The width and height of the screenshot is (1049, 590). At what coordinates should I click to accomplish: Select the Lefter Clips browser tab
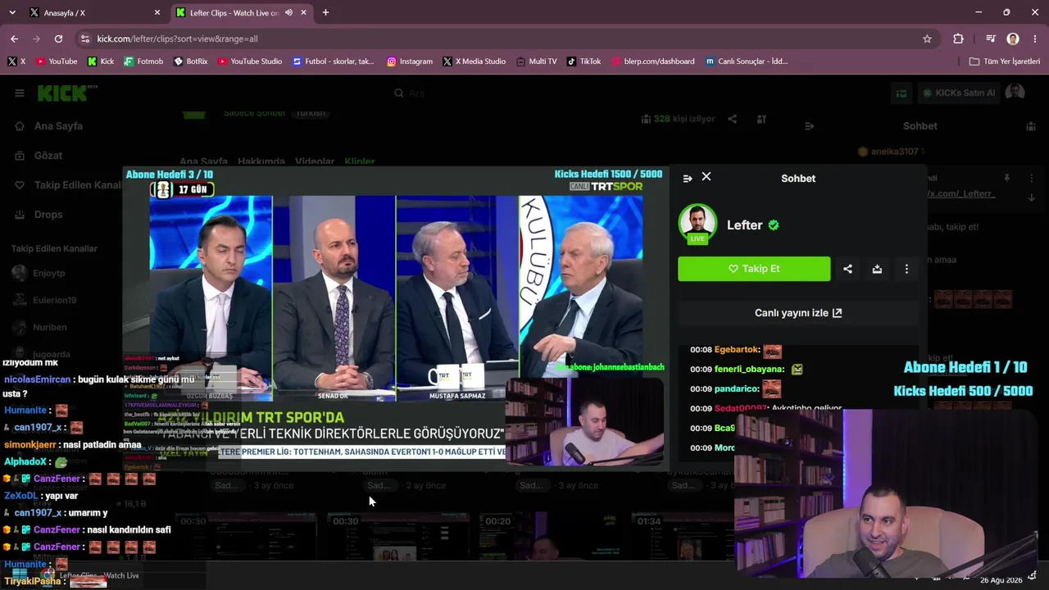(x=242, y=13)
